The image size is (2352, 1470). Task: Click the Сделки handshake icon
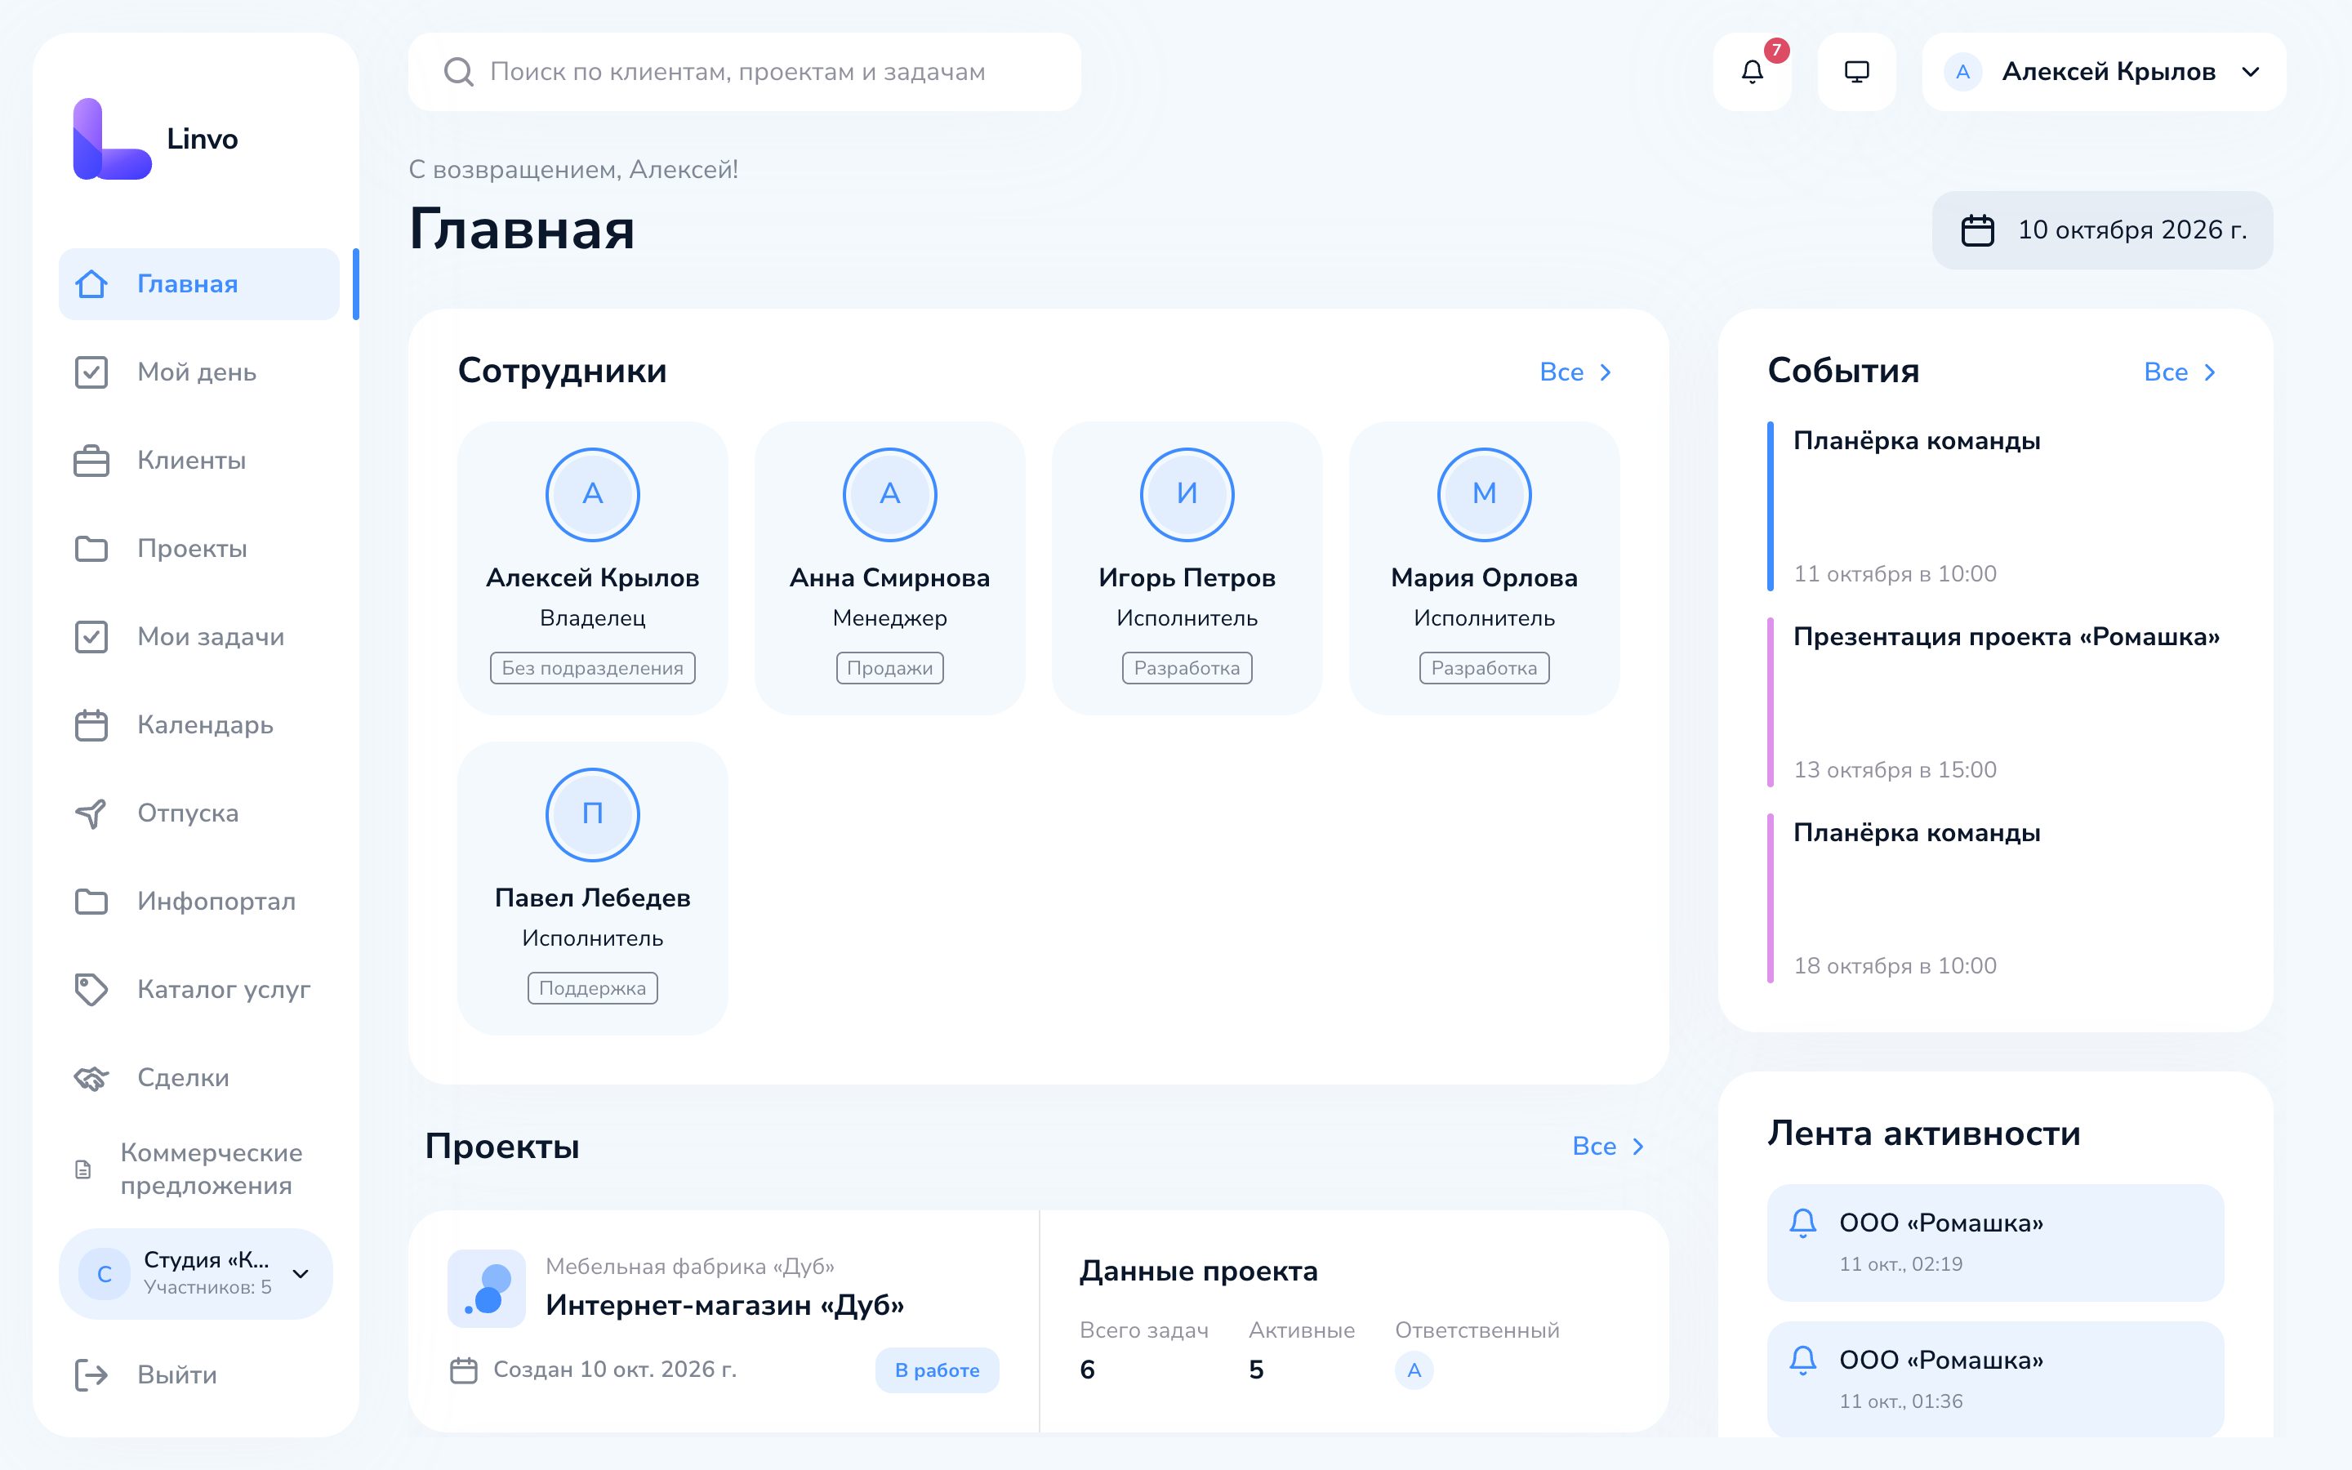point(91,1077)
